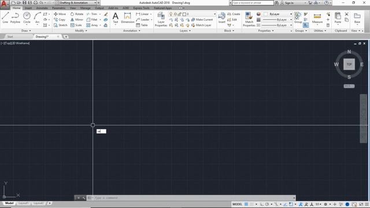Click the Copy tool
370x208 pixels.
pyautogui.click(x=60, y=20)
